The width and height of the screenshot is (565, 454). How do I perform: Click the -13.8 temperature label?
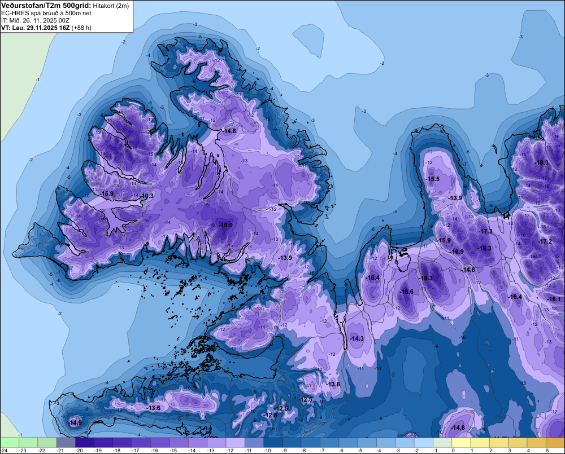coord(333,384)
